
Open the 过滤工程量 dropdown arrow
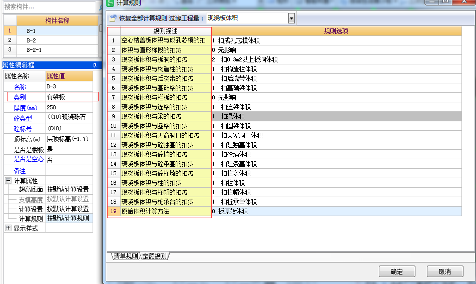click(x=291, y=18)
